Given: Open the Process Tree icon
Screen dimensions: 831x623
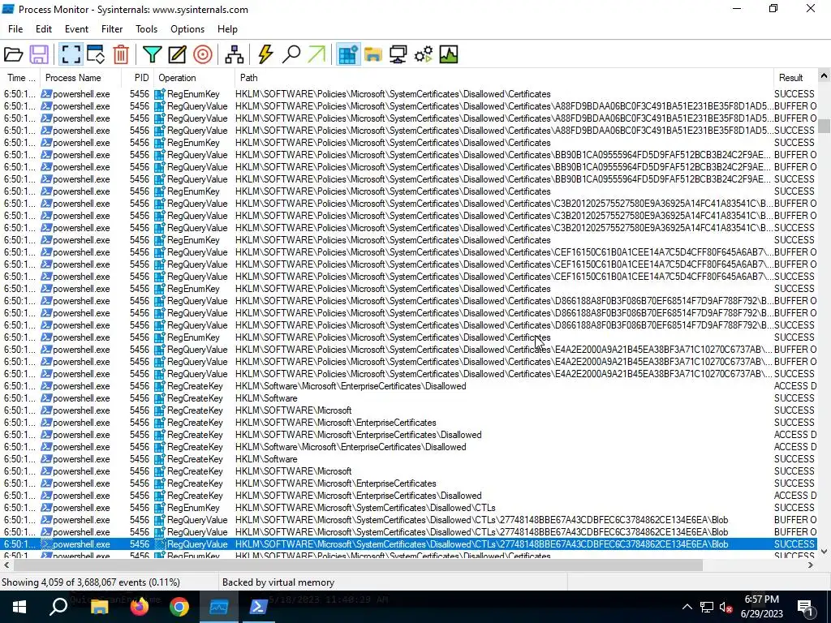Looking at the screenshot, I should (235, 54).
